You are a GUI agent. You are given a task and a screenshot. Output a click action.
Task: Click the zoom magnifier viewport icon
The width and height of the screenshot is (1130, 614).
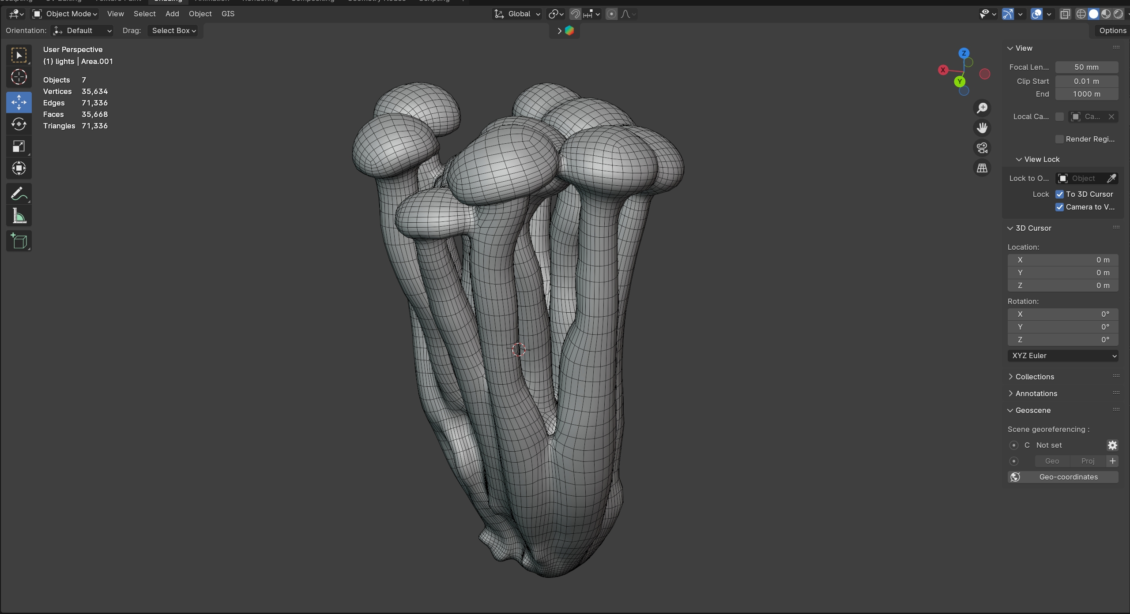[x=982, y=108]
